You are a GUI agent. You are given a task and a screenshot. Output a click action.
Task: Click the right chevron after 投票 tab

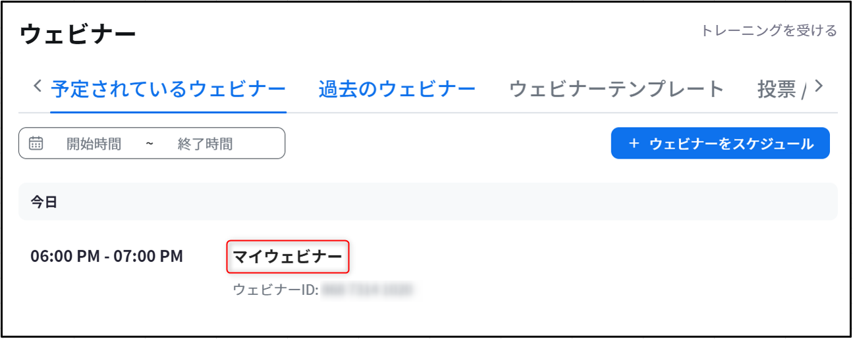click(819, 86)
